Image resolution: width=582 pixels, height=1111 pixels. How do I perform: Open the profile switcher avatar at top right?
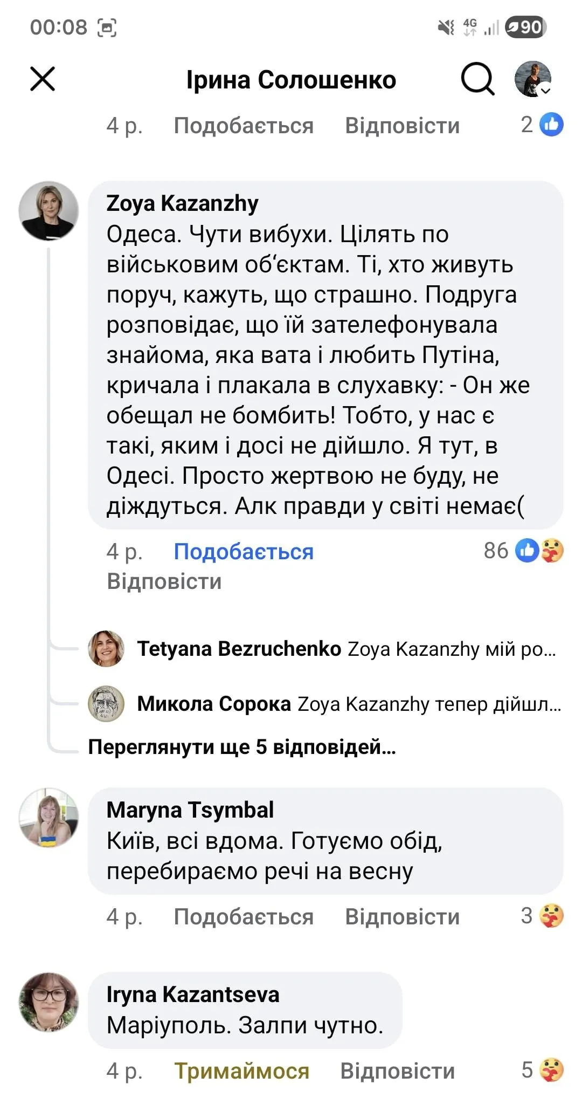point(533,79)
